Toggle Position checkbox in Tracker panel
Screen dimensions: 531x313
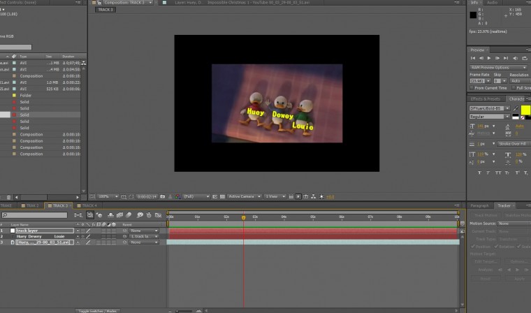(472, 247)
